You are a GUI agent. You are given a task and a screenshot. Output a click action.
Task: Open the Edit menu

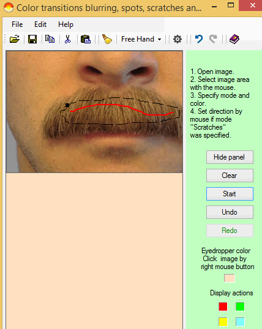pyautogui.click(x=40, y=24)
